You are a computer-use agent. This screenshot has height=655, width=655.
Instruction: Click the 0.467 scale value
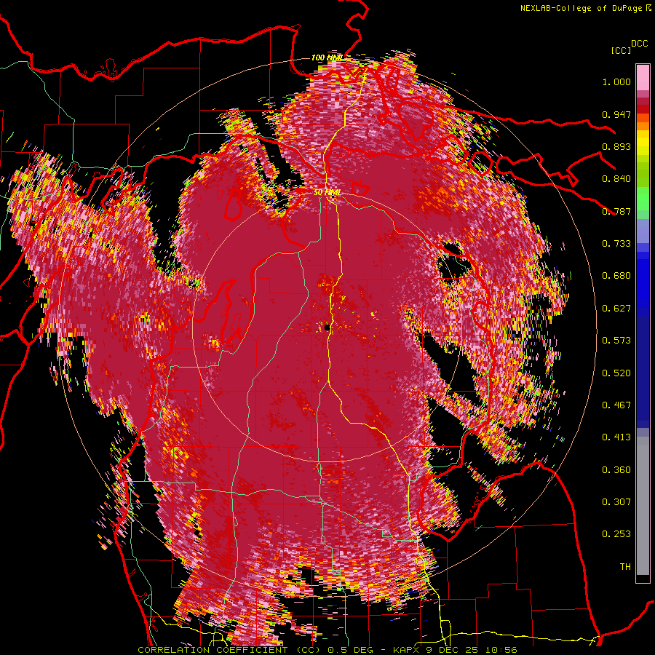click(x=616, y=405)
